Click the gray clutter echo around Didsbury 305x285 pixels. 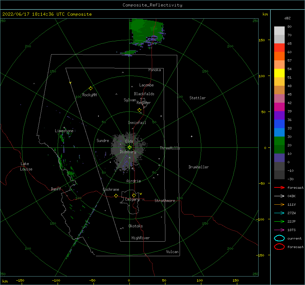(x=128, y=151)
